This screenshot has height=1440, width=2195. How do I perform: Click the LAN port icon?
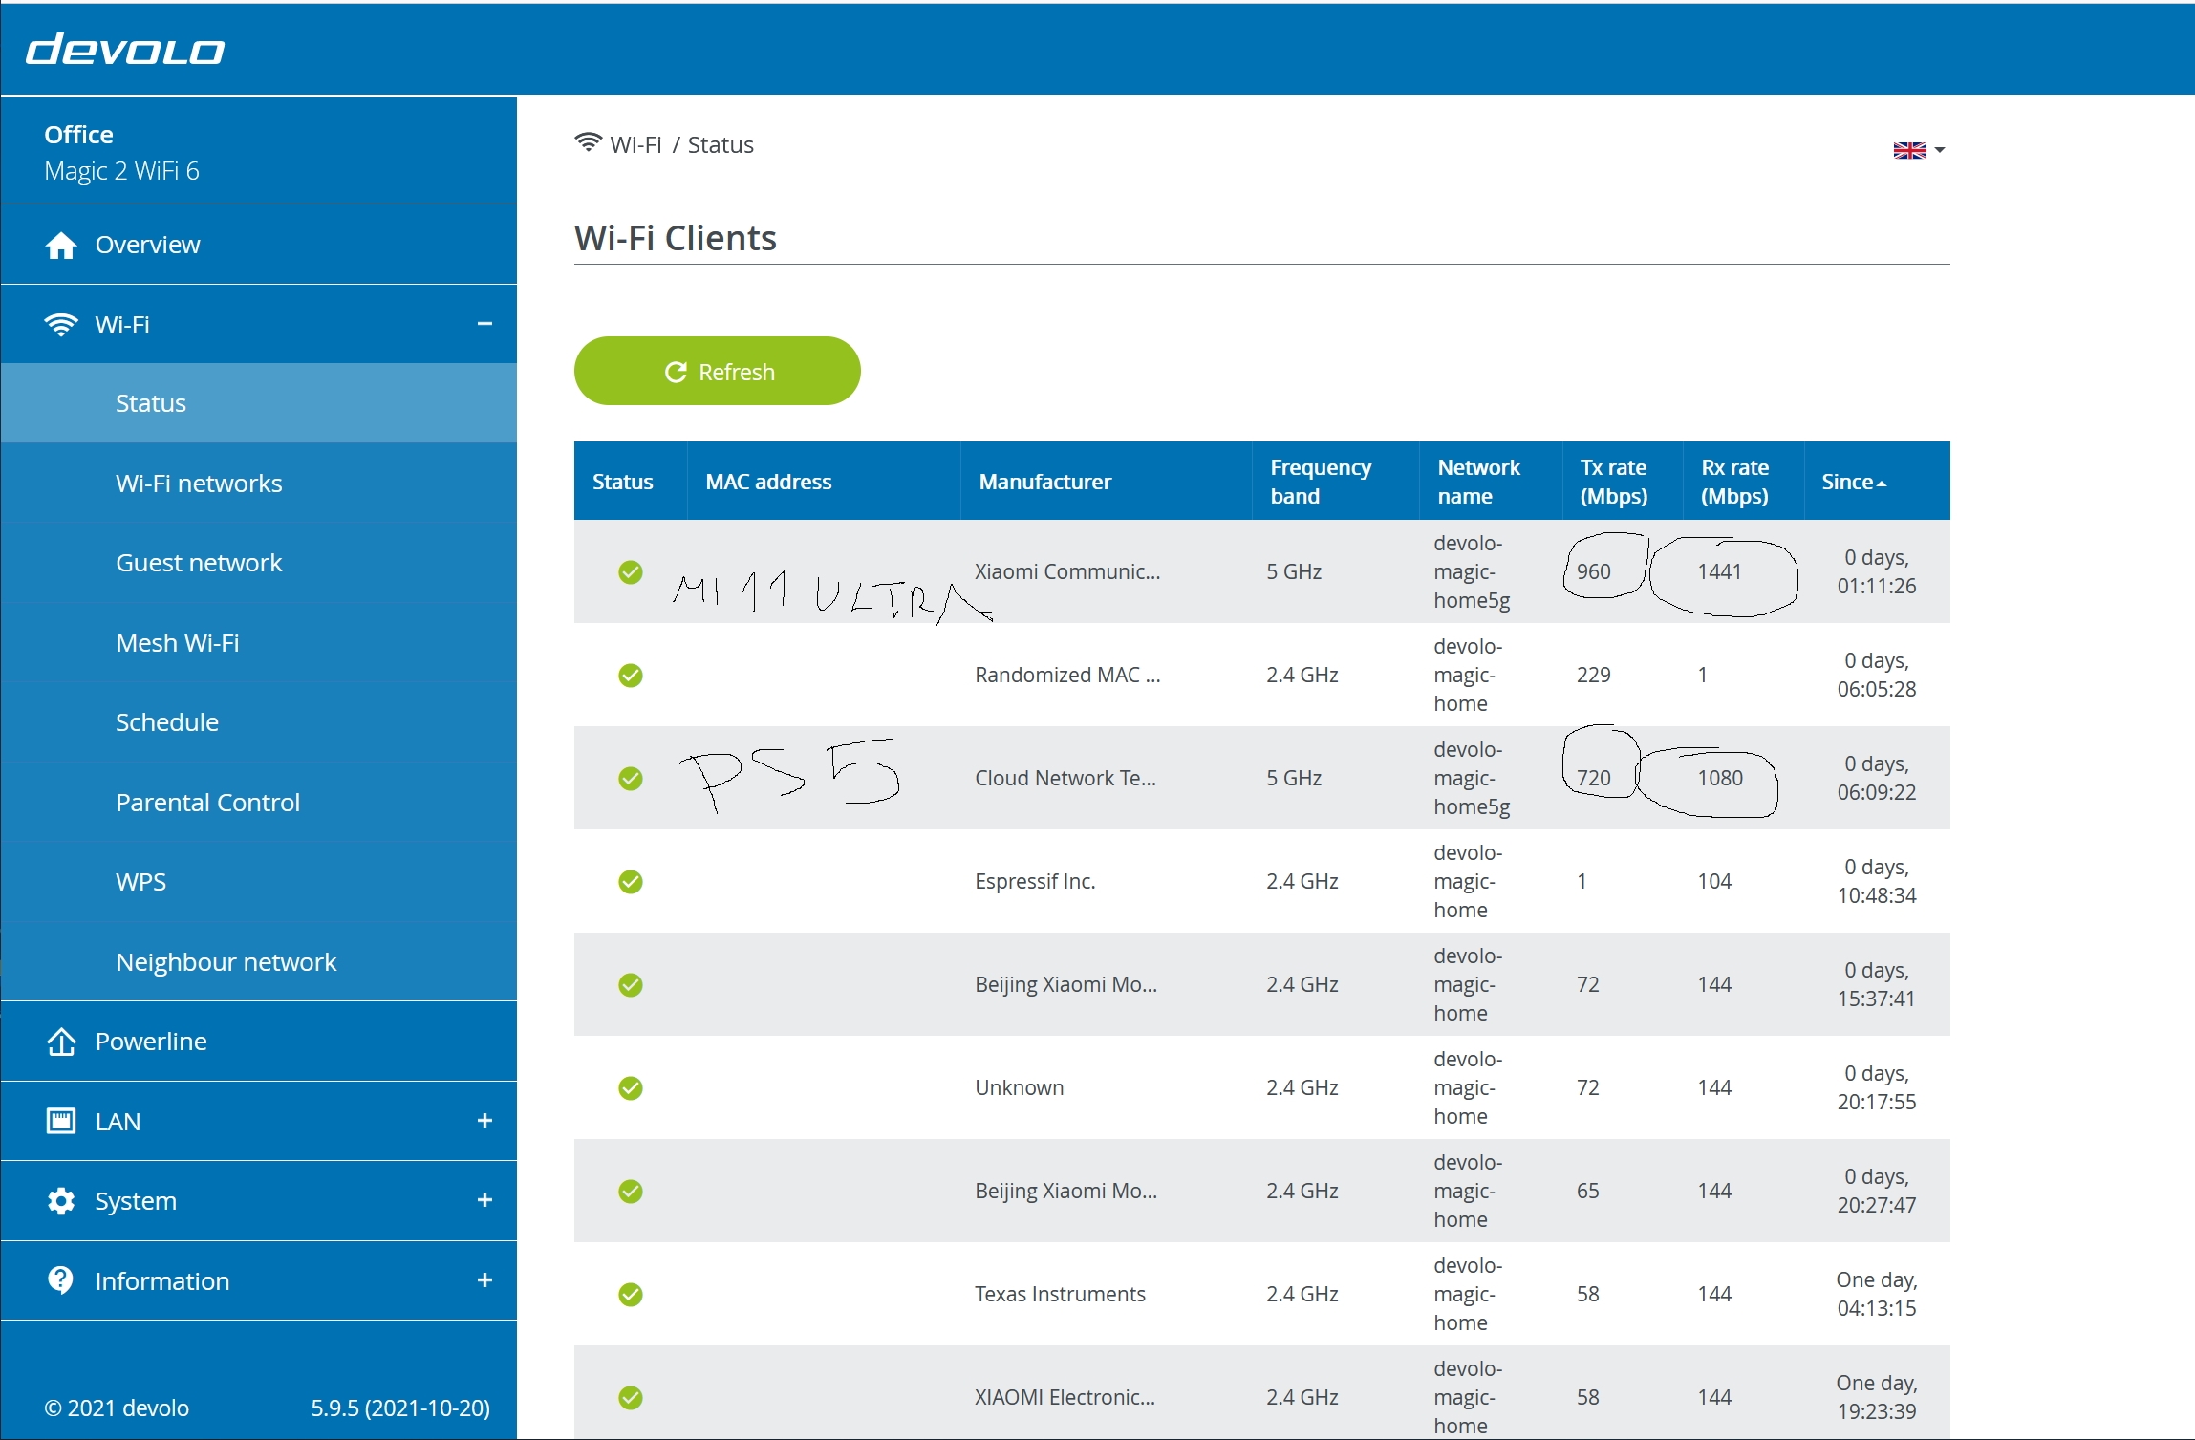(x=61, y=1121)
